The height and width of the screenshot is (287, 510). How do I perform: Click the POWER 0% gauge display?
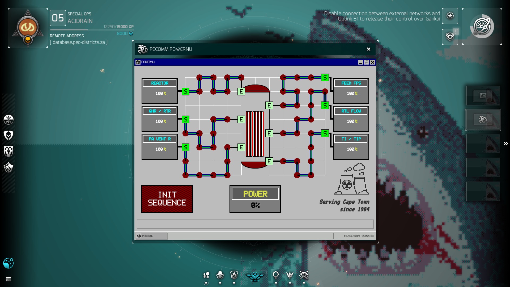click(x=255, y=199)
